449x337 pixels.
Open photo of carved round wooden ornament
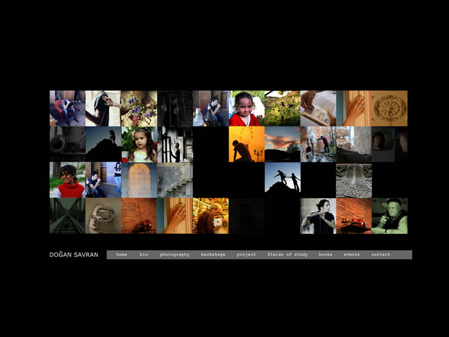click(x=390, y=108)
